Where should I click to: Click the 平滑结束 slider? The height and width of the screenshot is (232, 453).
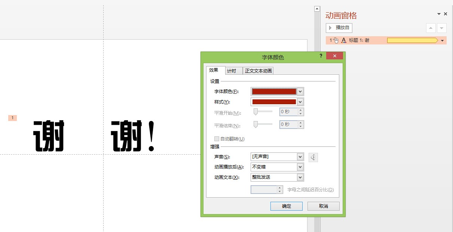pyautogui.click(x=263, y=124)
